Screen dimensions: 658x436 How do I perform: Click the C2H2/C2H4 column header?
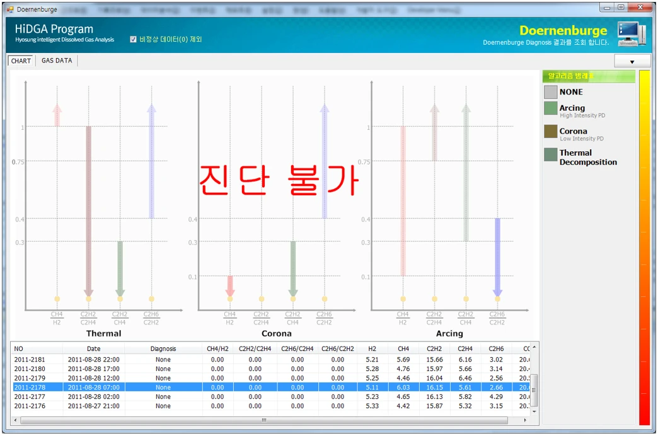pyautogui.click(x=255, y=348)
